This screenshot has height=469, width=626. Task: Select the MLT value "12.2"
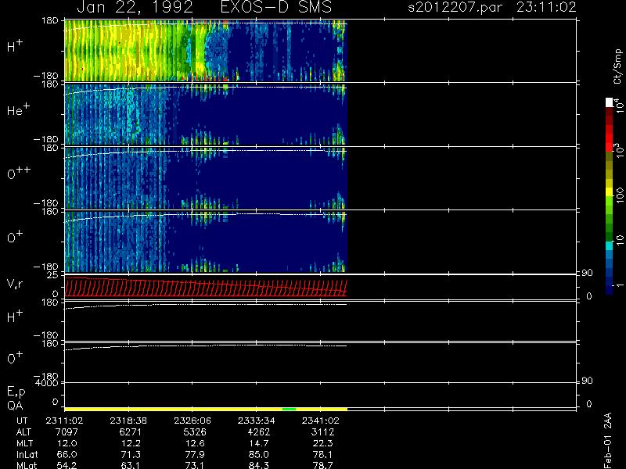point(131,443)
